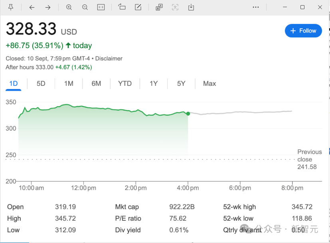Maximize the viewer window
The image size is (330, 243).
pos(302,7)
